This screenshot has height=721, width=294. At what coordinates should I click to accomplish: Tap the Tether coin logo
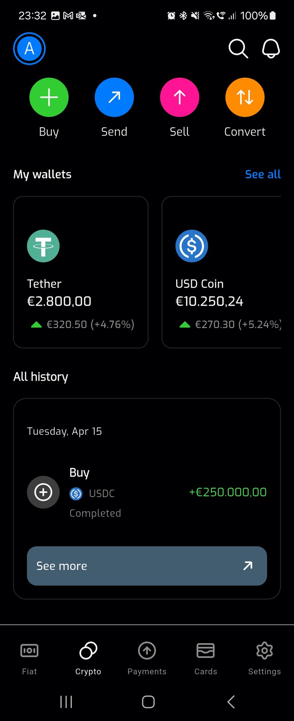pyautogui.click(x=43, y=246)
